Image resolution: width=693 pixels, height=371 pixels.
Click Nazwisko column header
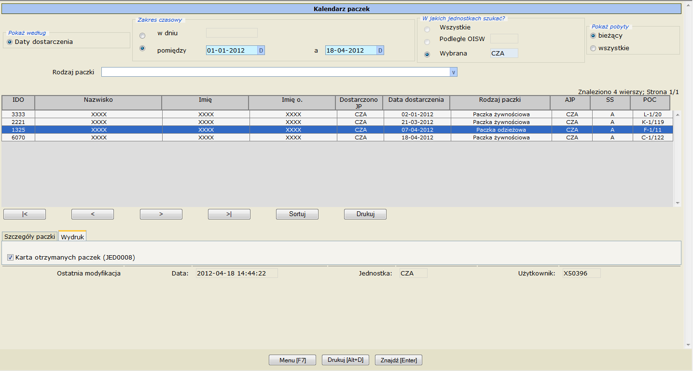[98, 103]
